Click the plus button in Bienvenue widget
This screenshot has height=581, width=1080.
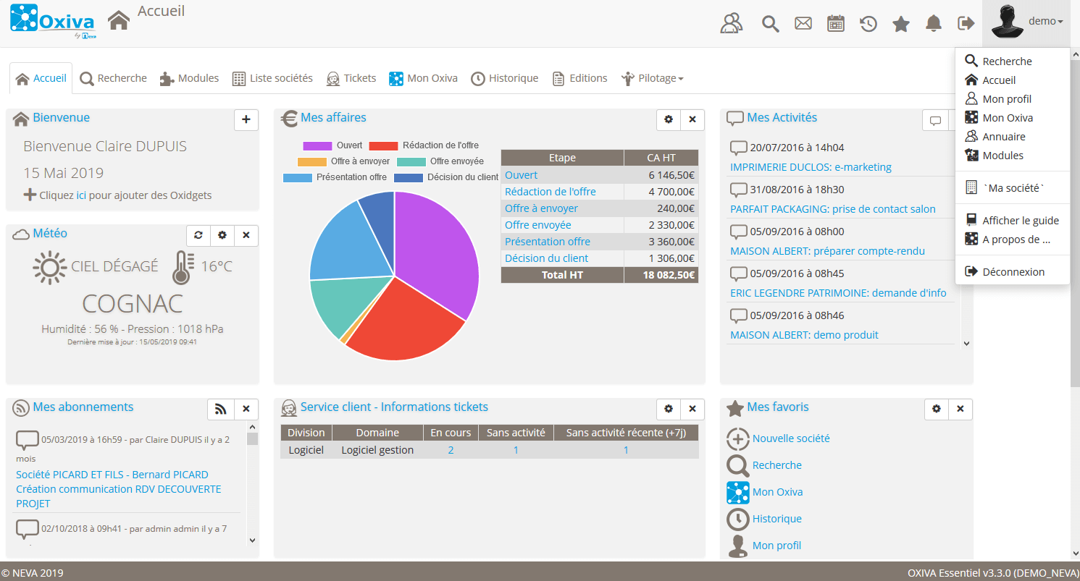coord(246,119)
